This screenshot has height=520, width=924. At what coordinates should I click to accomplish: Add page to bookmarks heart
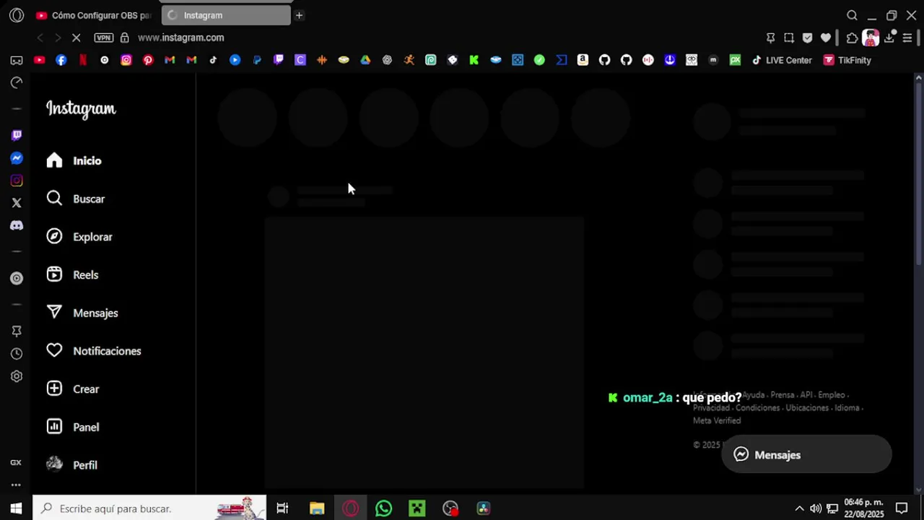coord(826,38)
